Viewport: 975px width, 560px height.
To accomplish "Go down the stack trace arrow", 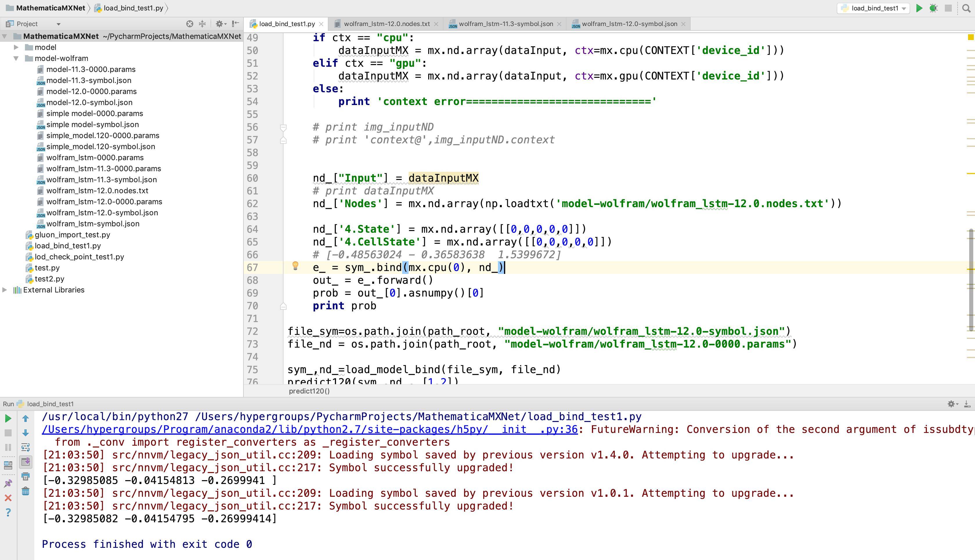I will point(25,433).
